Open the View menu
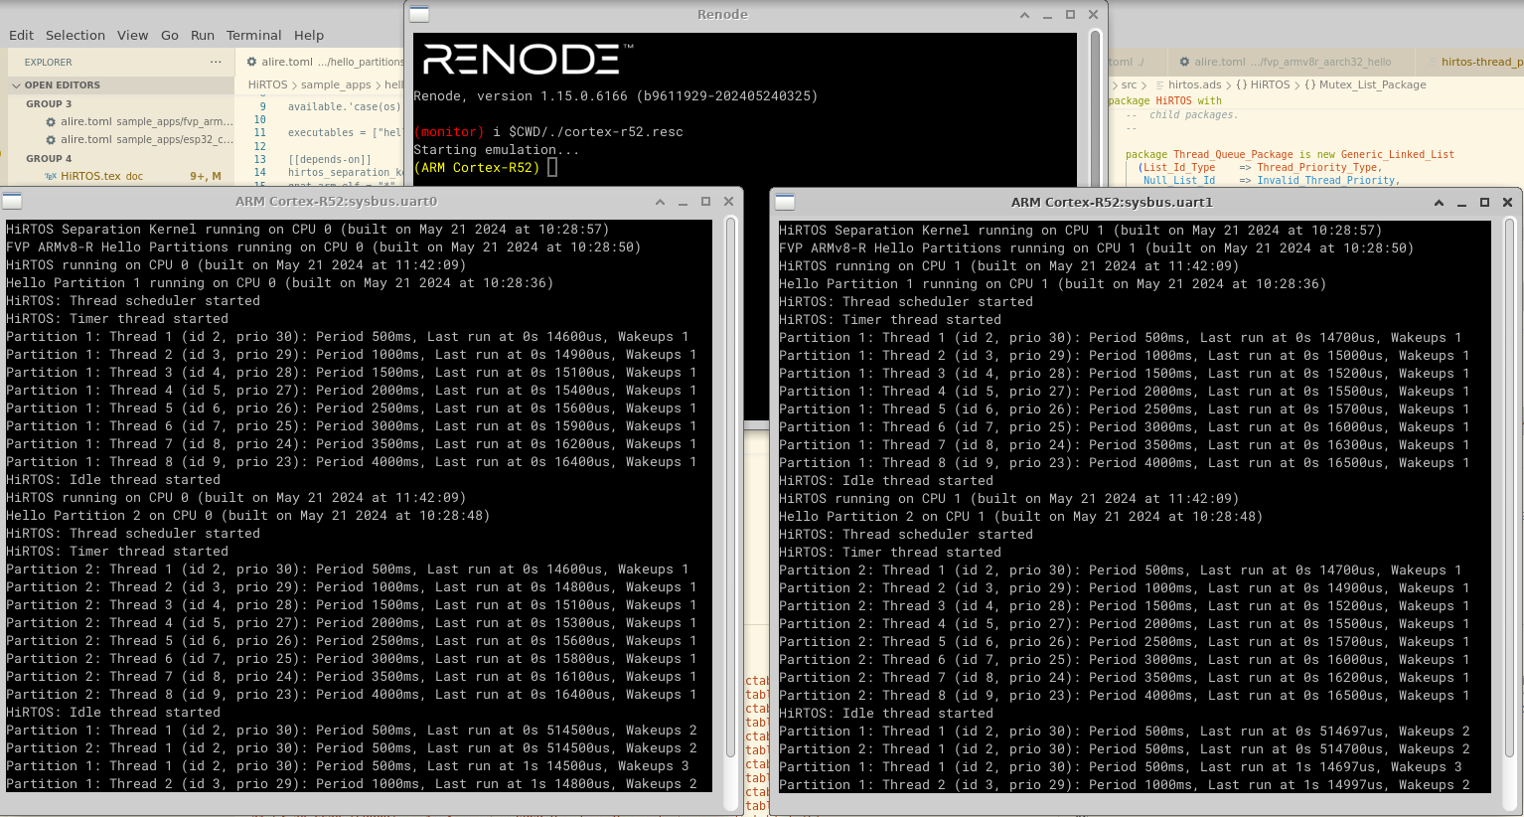Viewport: 1524px width, 817px height. coord(133,35)
